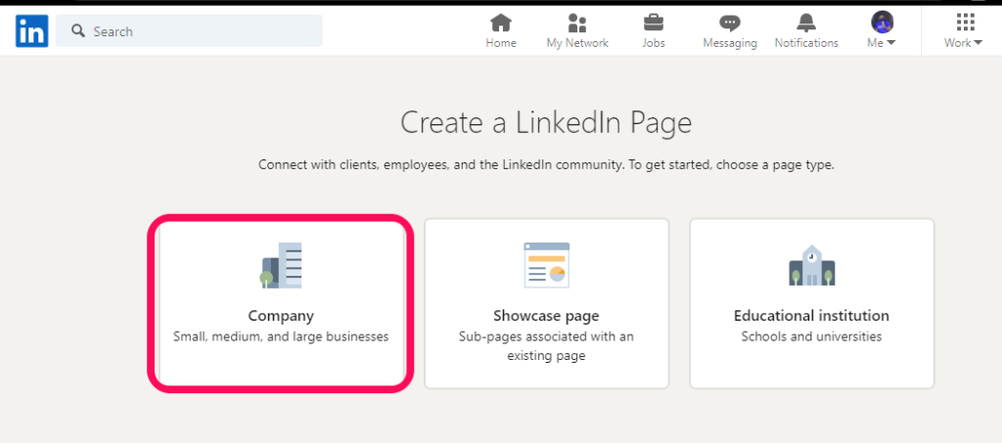Click the profile avatar photo
This screenshot has width=1002, height=443.
tap(882, 22)
